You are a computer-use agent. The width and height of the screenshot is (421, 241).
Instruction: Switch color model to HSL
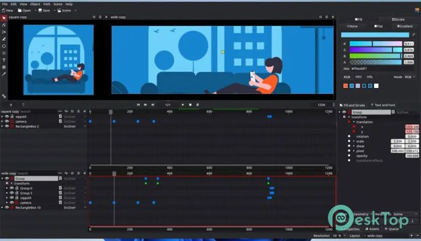[370, 77]
